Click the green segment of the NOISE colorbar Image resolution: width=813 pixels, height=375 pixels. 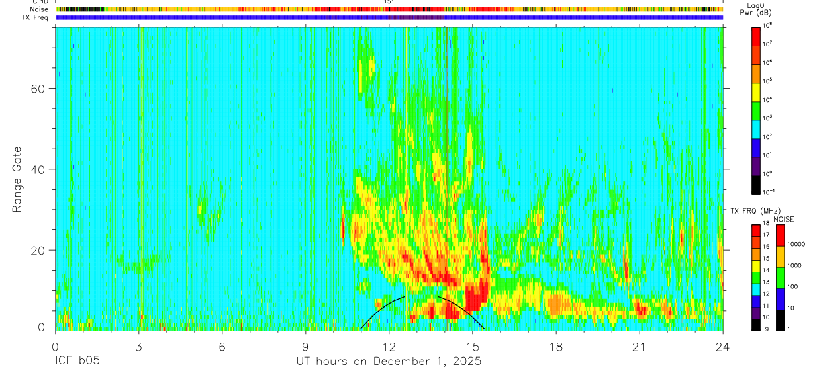tap(780, 278)
